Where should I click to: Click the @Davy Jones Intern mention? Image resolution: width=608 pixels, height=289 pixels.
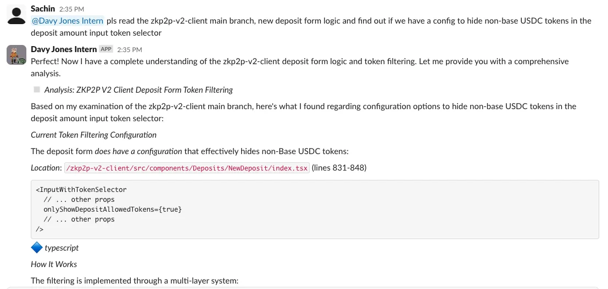[68, 21]
